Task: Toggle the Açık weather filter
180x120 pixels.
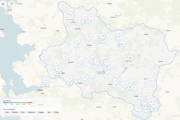Action: [x=6, y=112]
